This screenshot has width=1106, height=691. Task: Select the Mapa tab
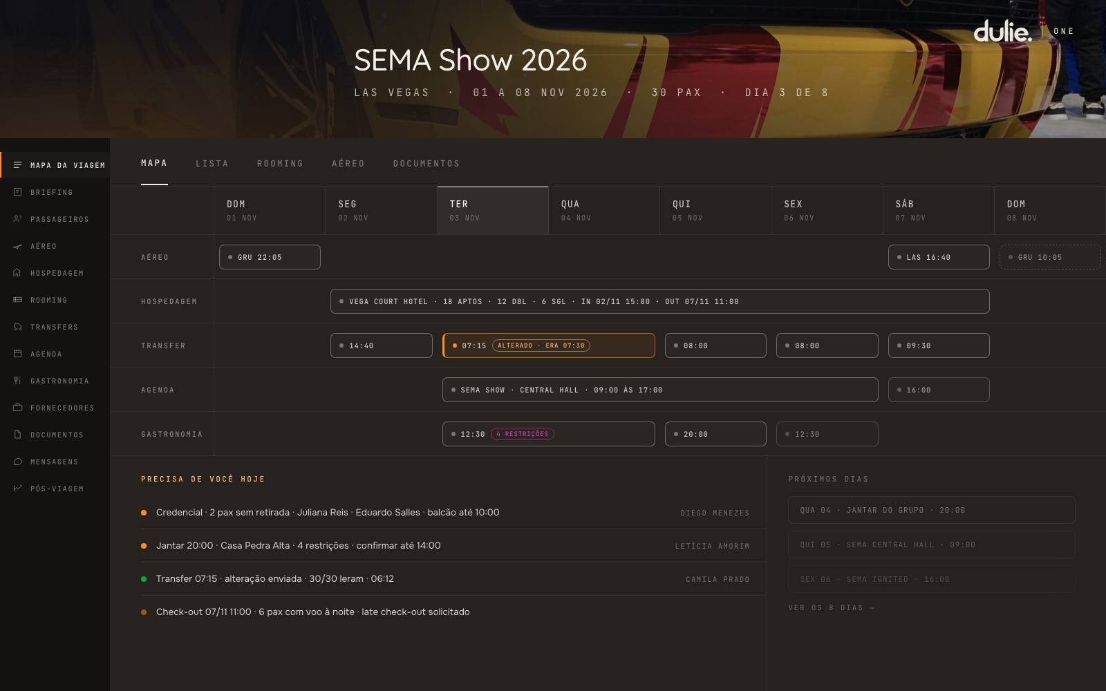154,163
